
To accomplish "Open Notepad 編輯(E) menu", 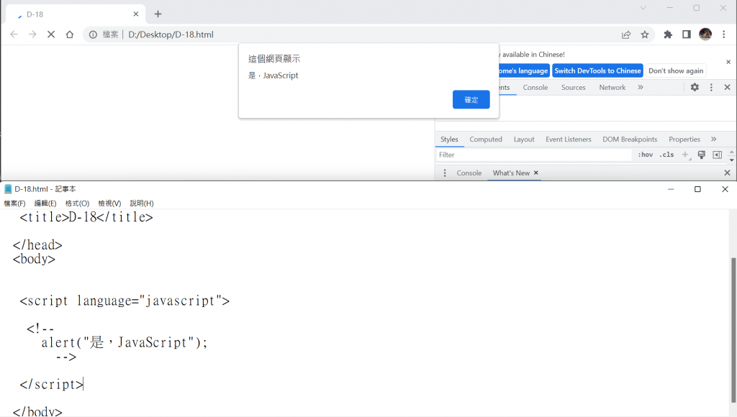I will [x=45, y=203].
